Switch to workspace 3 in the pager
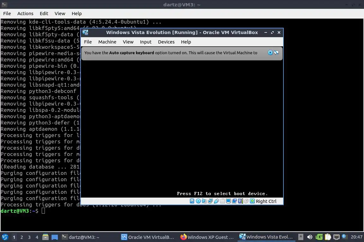364x242 pixels. (x=29, y=237)
